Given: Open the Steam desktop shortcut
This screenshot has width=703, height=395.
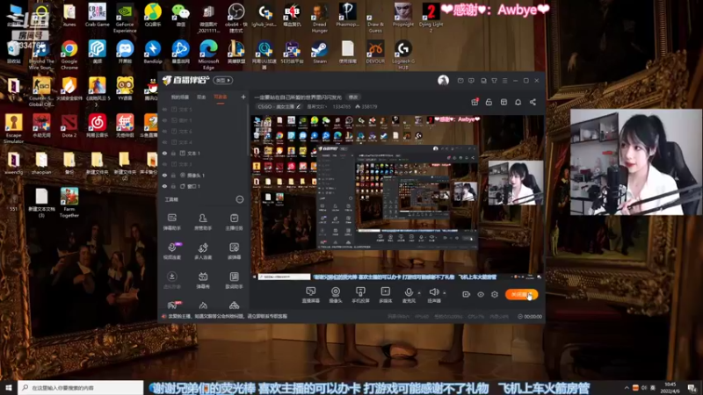Looking at the screenshot, I should tap(320, 53).
